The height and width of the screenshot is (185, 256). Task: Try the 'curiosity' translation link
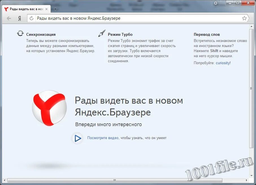click(223, 63)
